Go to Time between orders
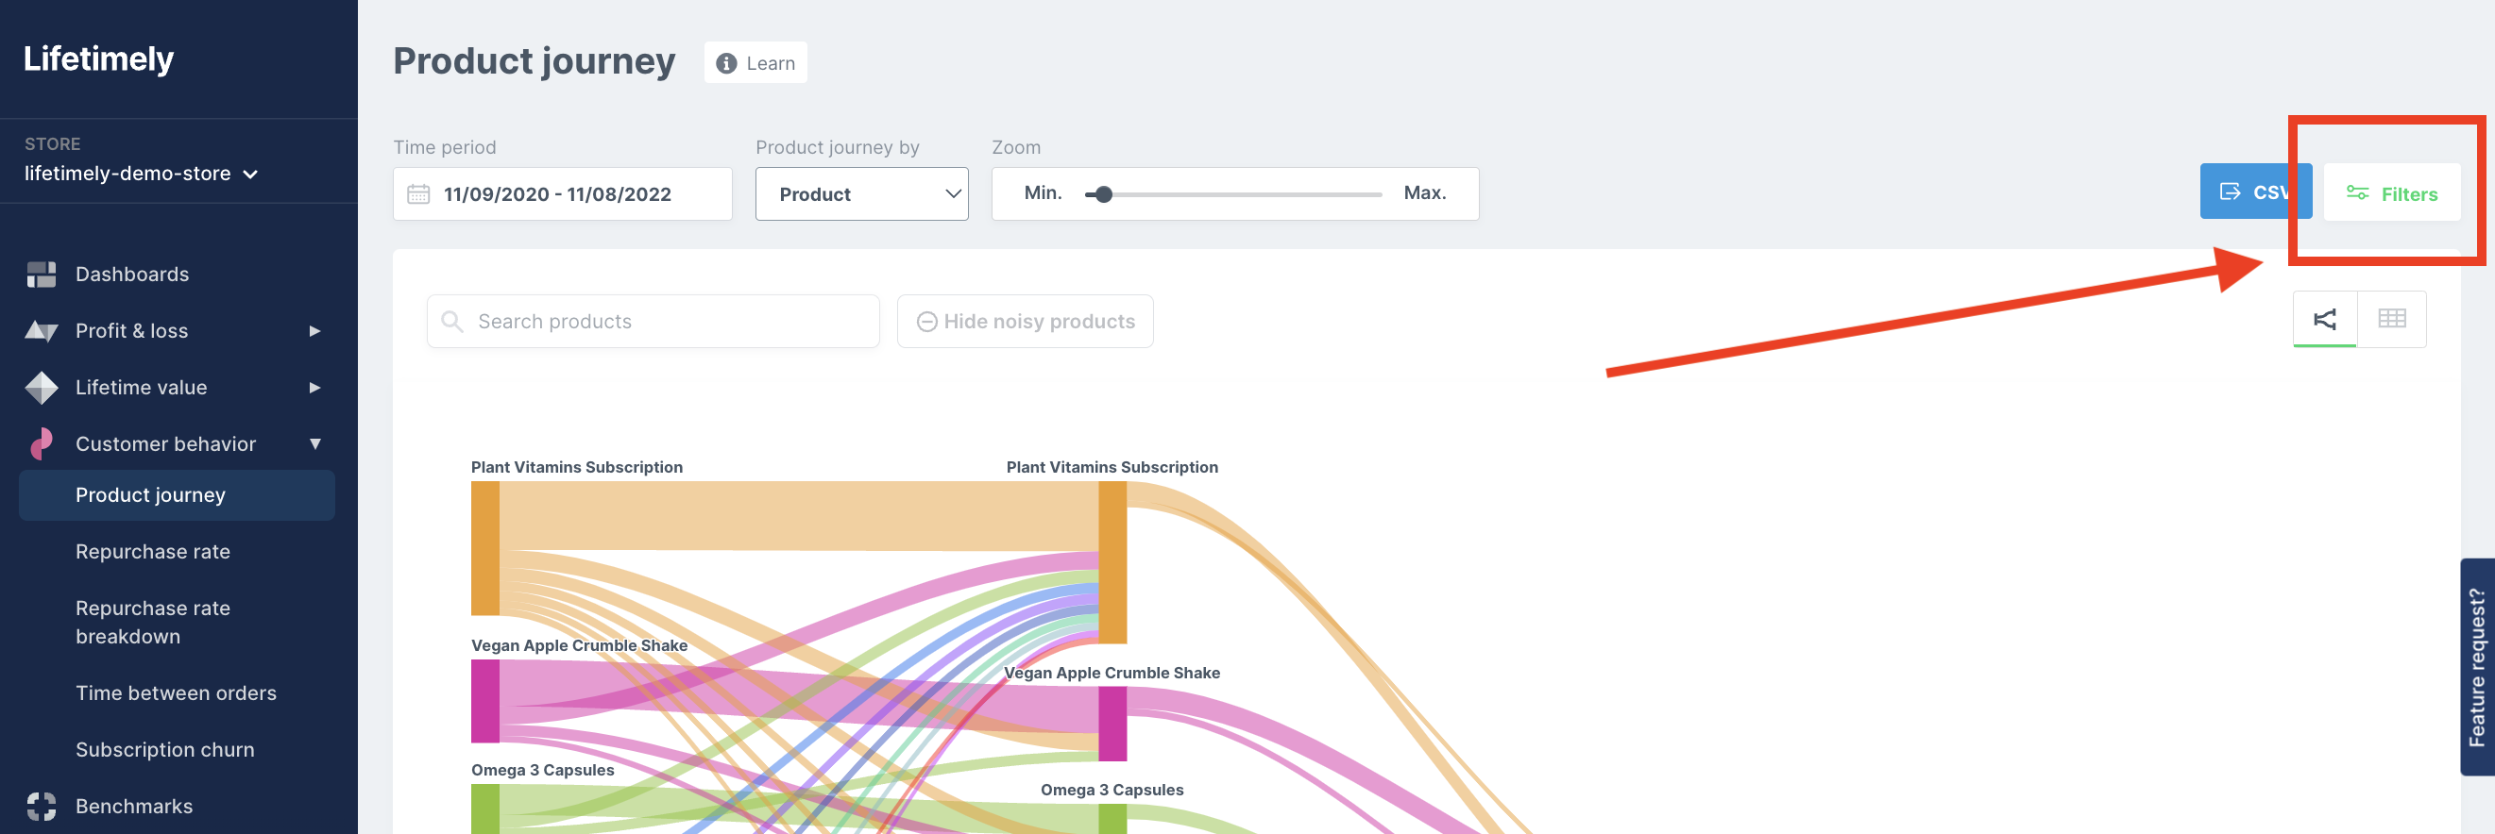Screen dimensions: 2495x834 coord(177,692)
